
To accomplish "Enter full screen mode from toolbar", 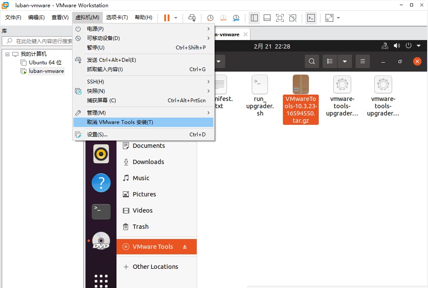I will coord(280,18).
